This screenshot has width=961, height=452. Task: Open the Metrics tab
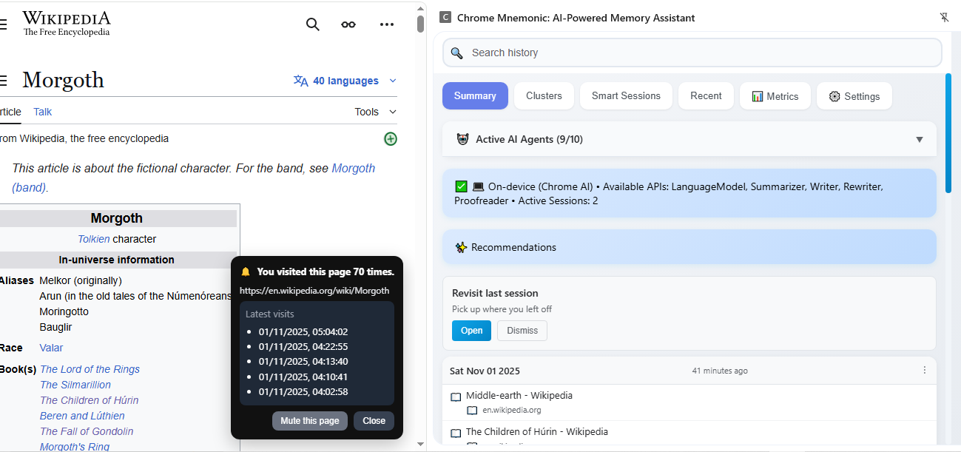(775, 96)
